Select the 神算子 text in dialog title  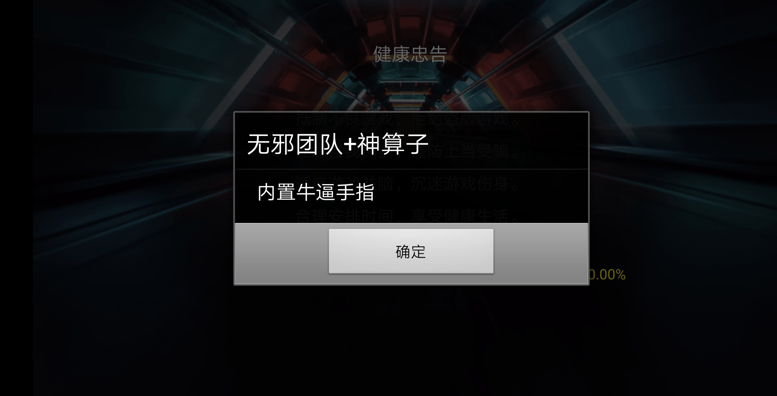(x=392, y=144)
